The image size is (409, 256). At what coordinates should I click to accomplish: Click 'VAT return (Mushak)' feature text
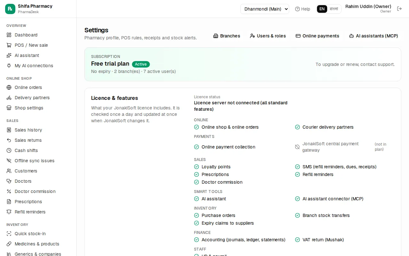click(323, 240)
